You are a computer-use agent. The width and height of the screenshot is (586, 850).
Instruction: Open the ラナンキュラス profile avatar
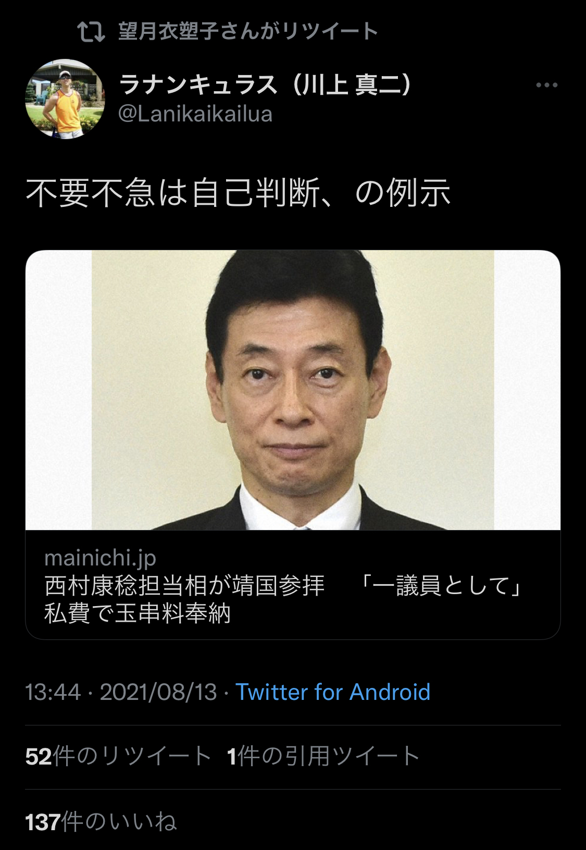(x=65, y=99)
